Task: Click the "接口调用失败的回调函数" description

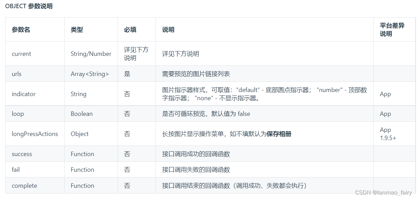Action: (x=196, y=170)
